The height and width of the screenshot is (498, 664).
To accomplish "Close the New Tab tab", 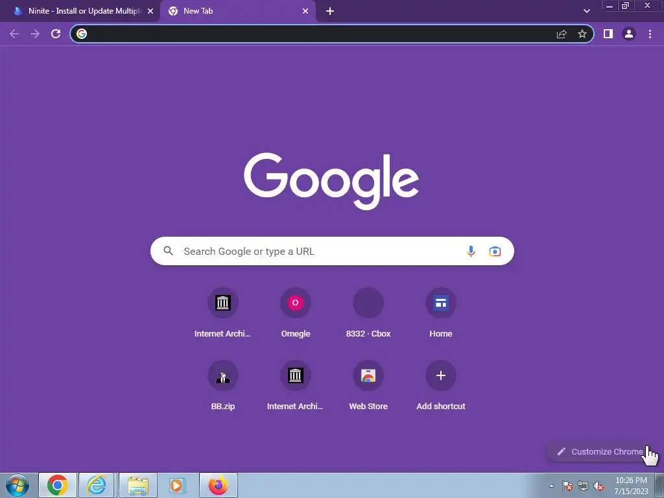I will tap(305, 11).
